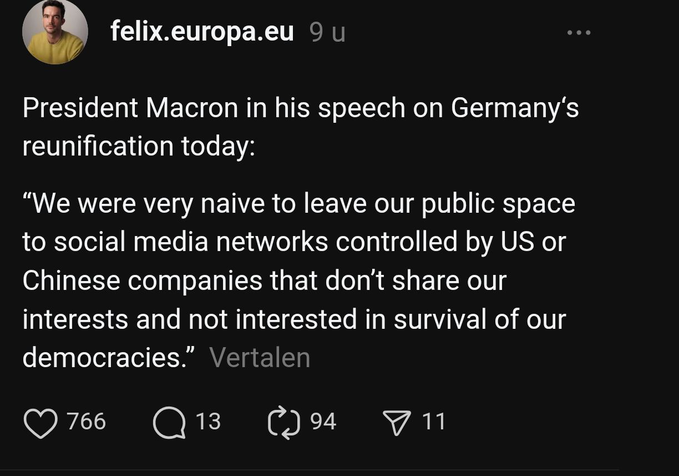Open felix.europa.eu's profile avatar

pyautogui.click(x=55, y=32)
